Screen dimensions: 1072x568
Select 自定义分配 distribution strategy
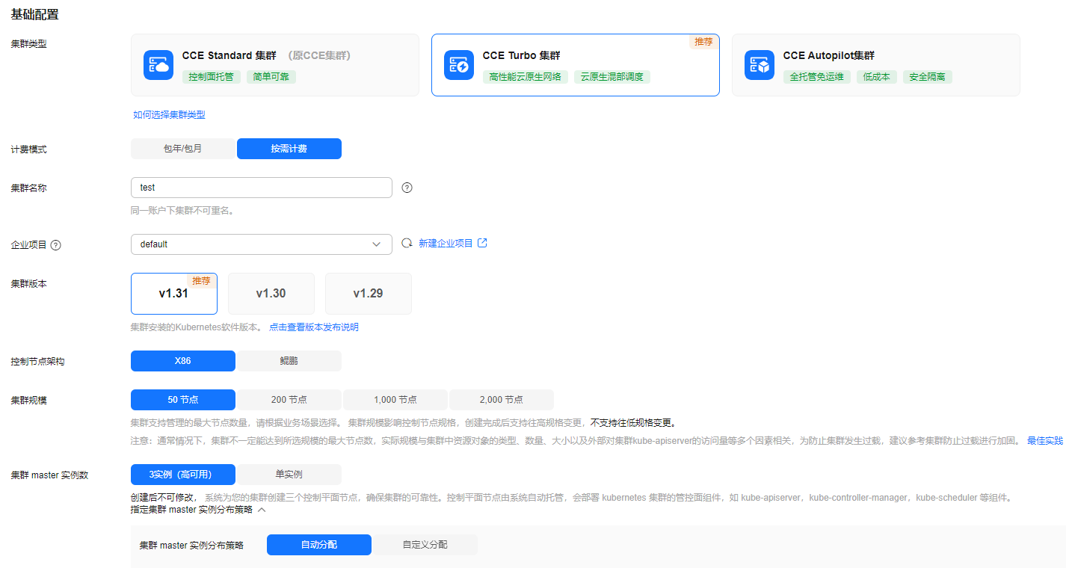tap(425, 545)
